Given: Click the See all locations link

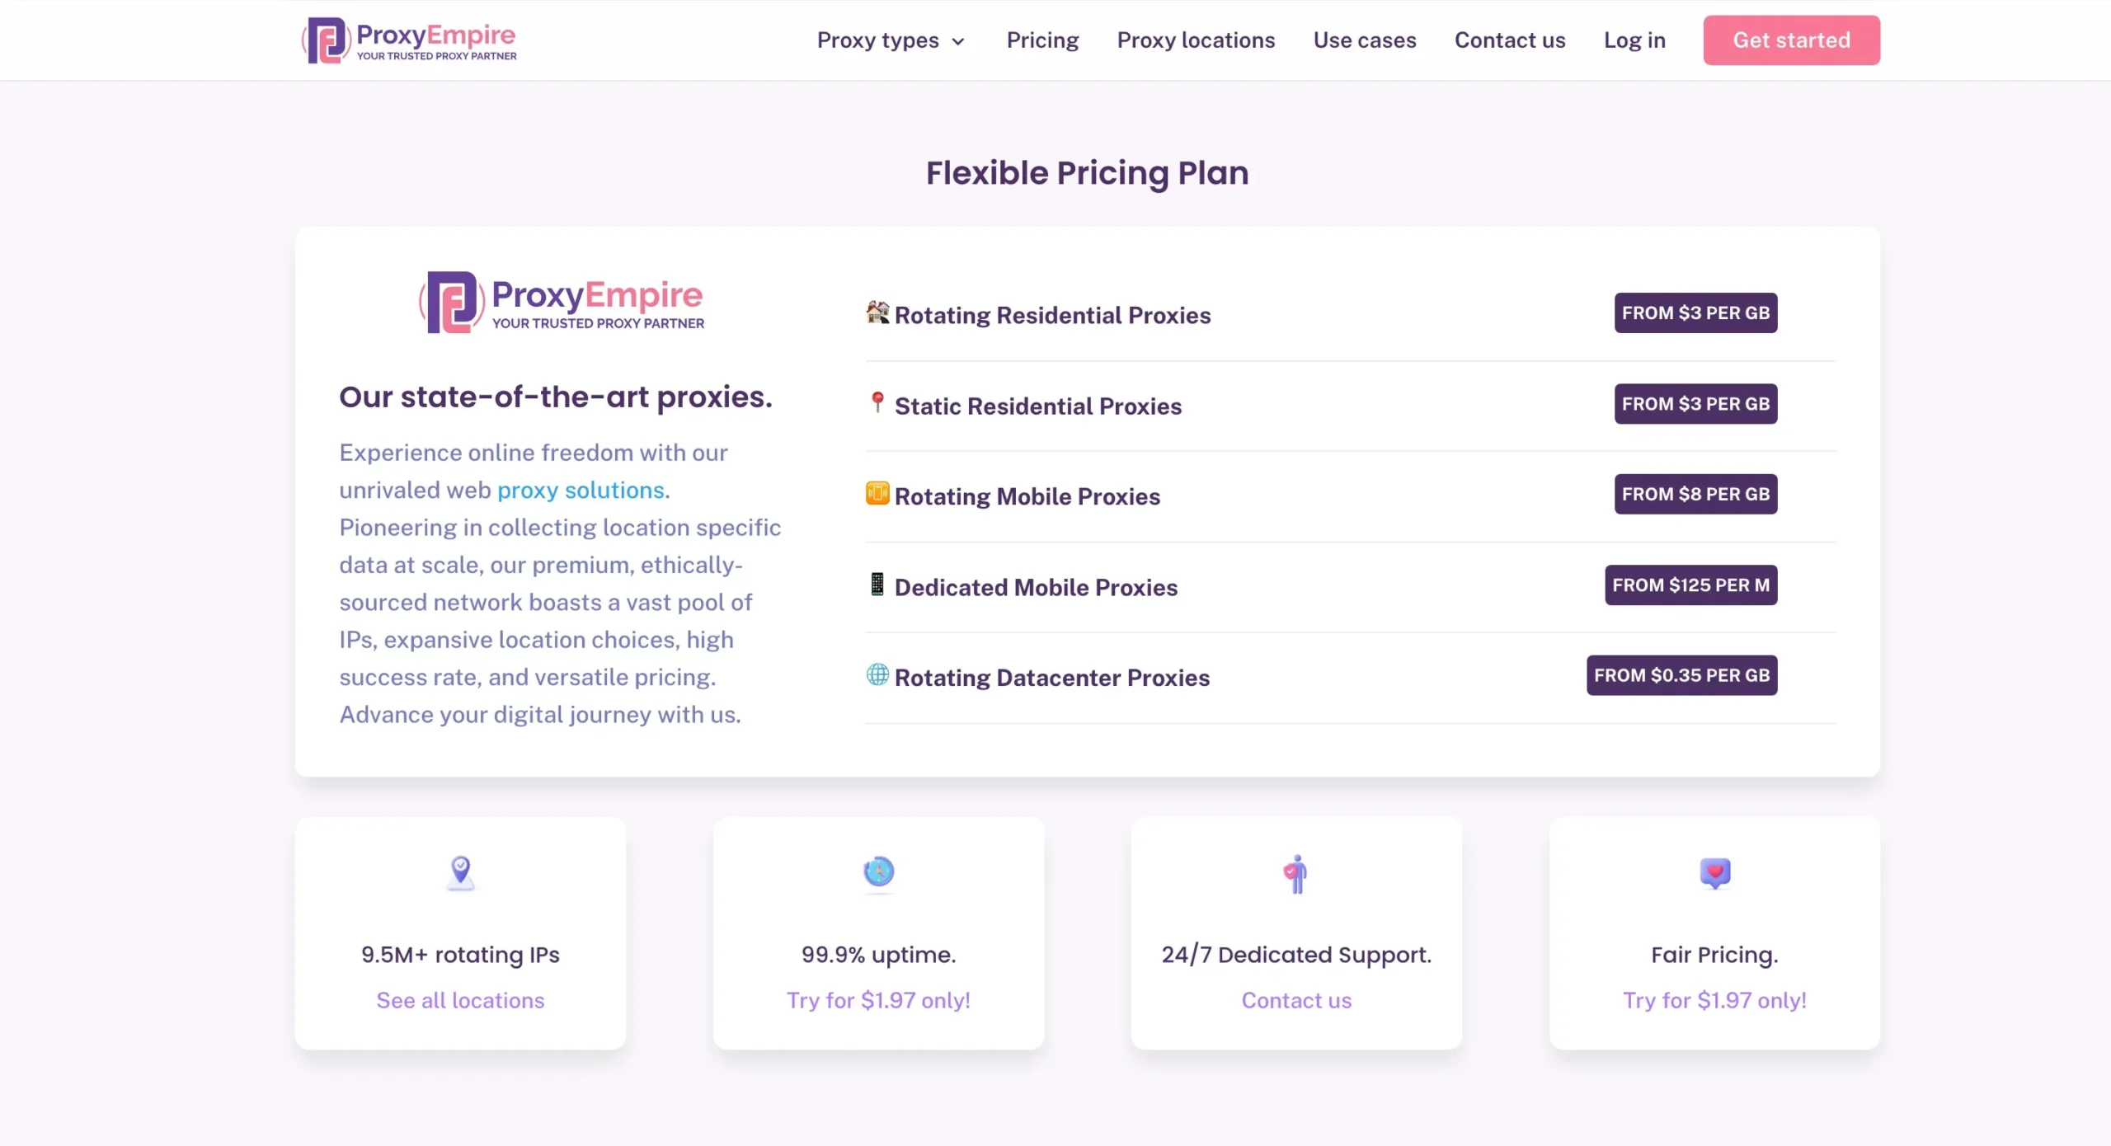Looking at the screenshot, I should tap(460, 999).
